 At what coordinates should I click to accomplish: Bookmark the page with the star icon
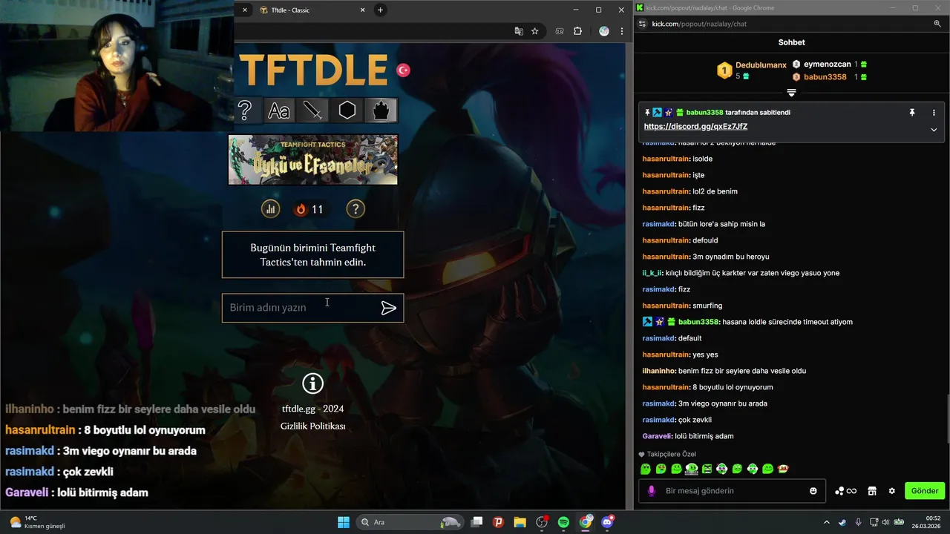534,31
